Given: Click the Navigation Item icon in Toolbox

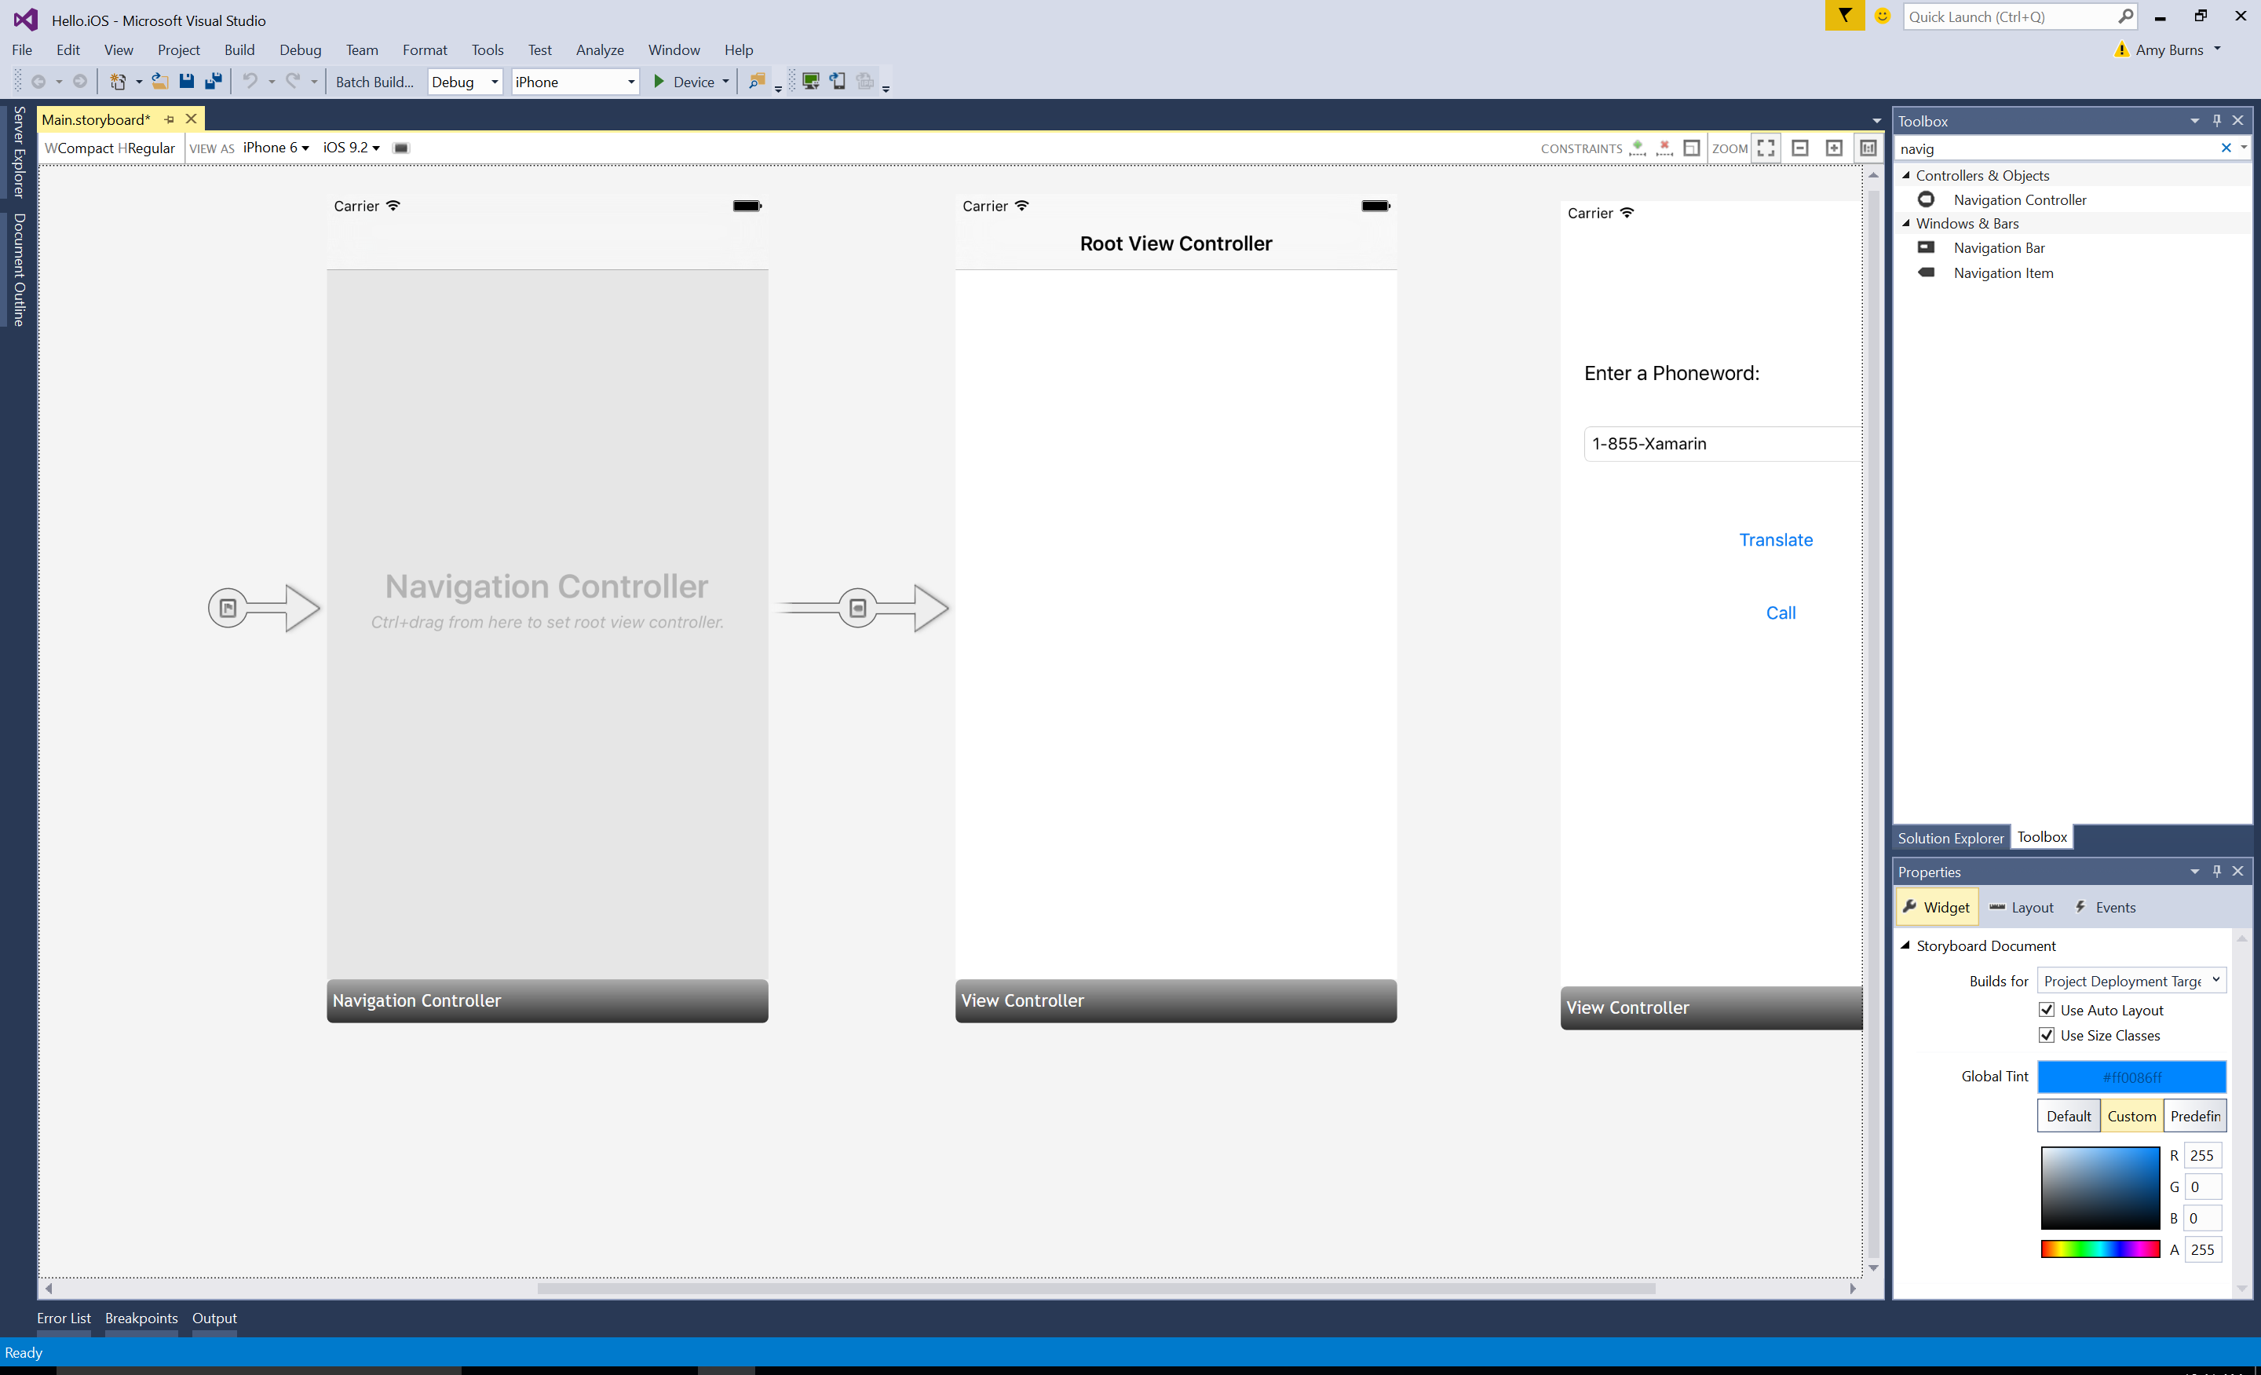Looking at the screenshot, I should coord(1925,273).
